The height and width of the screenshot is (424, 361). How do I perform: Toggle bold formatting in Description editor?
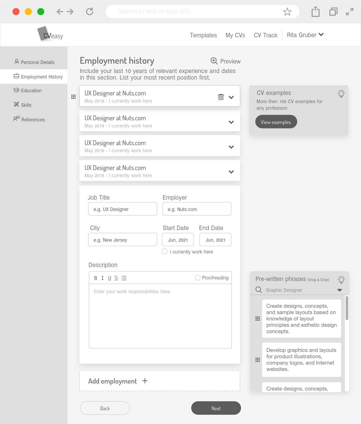(96, 278)
